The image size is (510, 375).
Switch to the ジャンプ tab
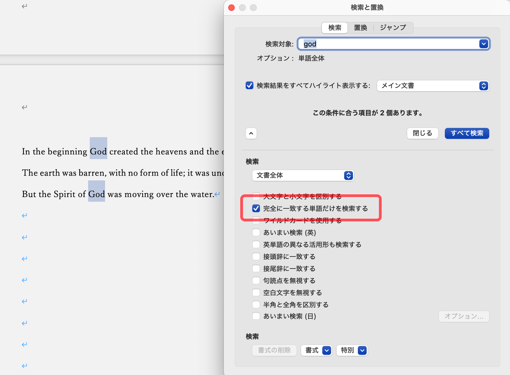coord(392,27)
